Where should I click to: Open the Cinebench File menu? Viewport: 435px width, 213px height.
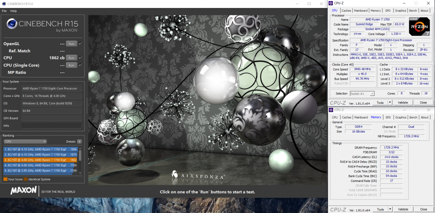(4, 11)
